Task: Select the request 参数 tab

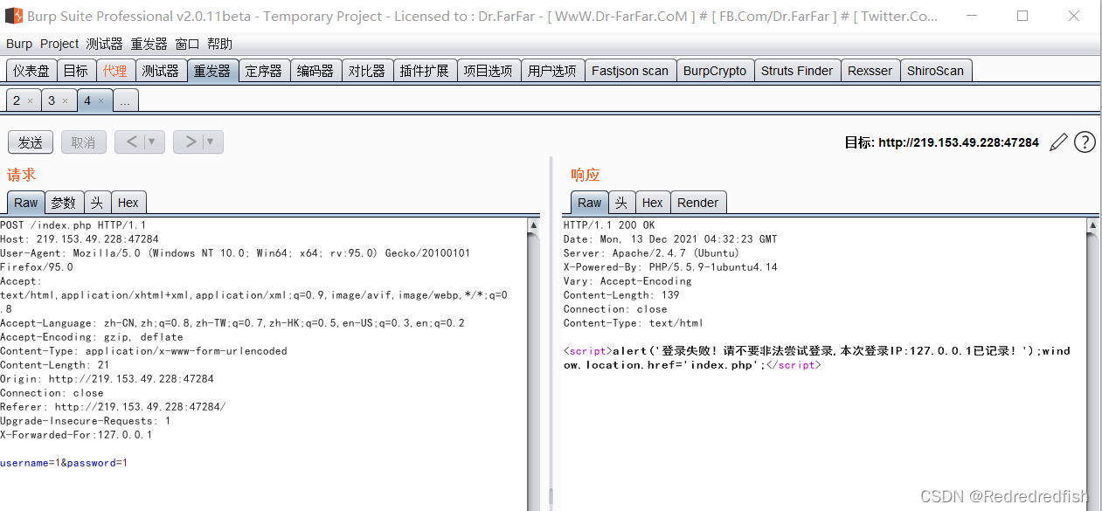Action: (x=64, y=203)
